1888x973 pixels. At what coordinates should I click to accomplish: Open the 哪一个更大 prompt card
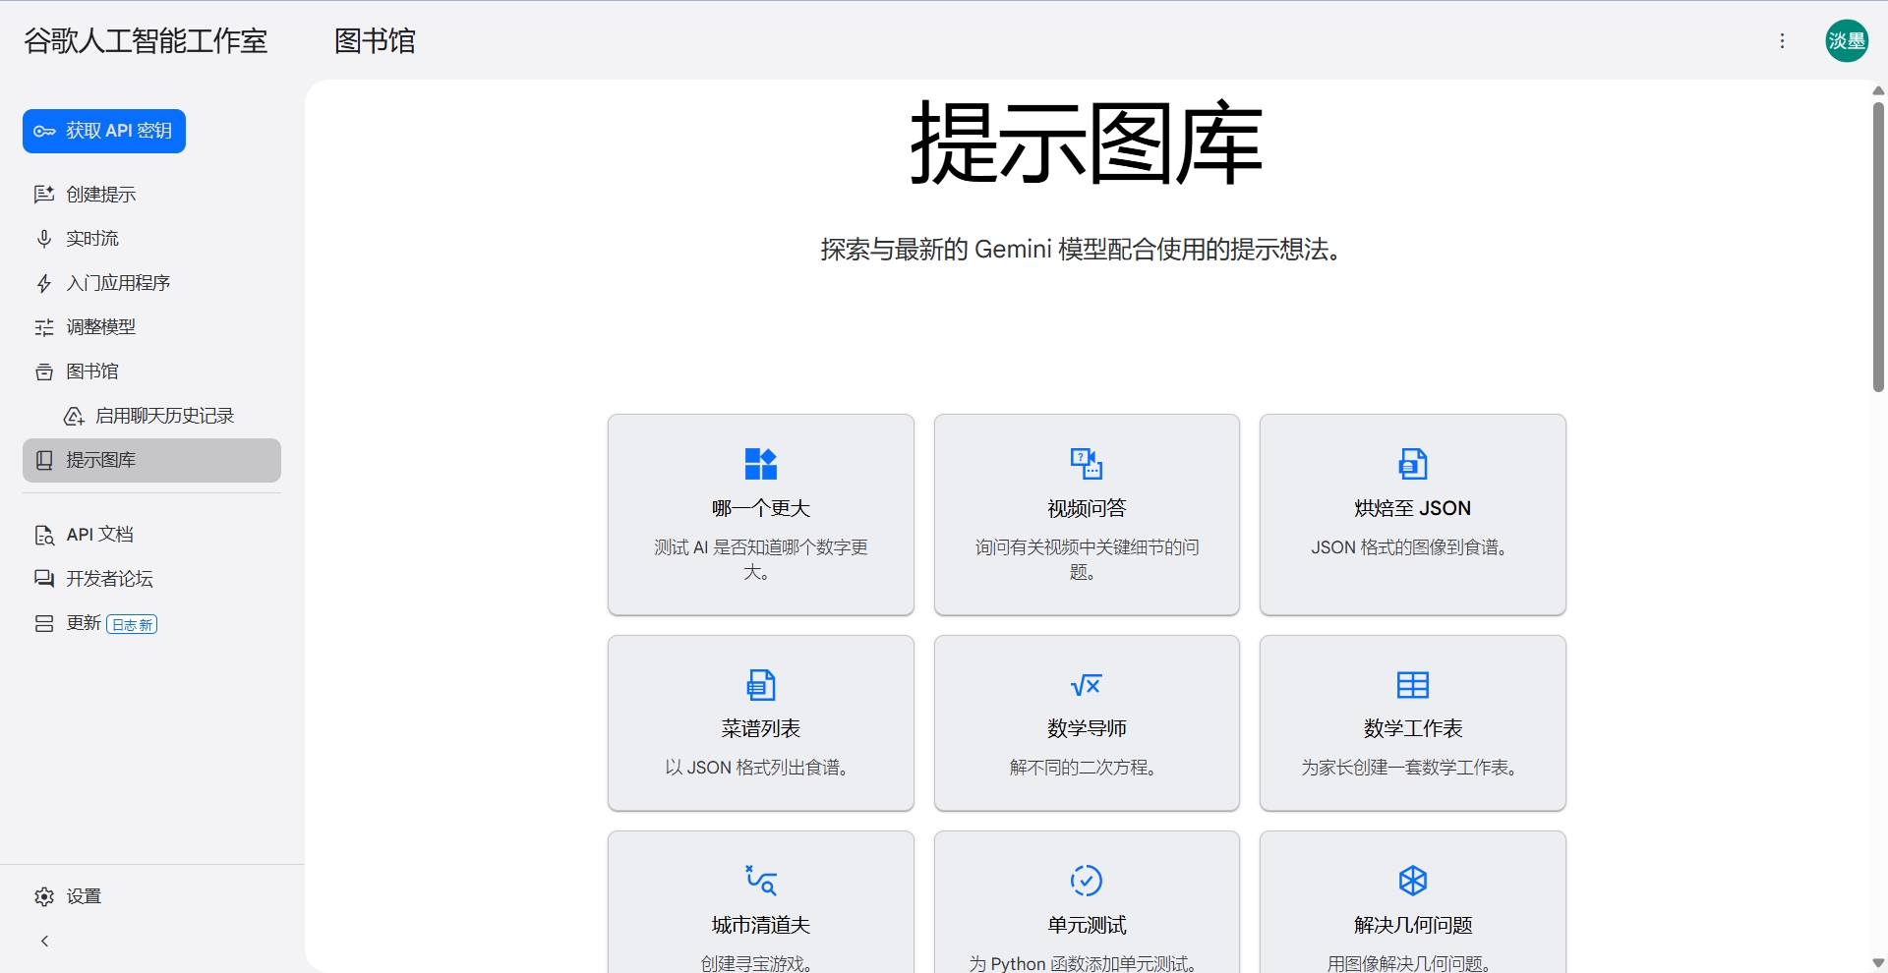pos(760,514)
